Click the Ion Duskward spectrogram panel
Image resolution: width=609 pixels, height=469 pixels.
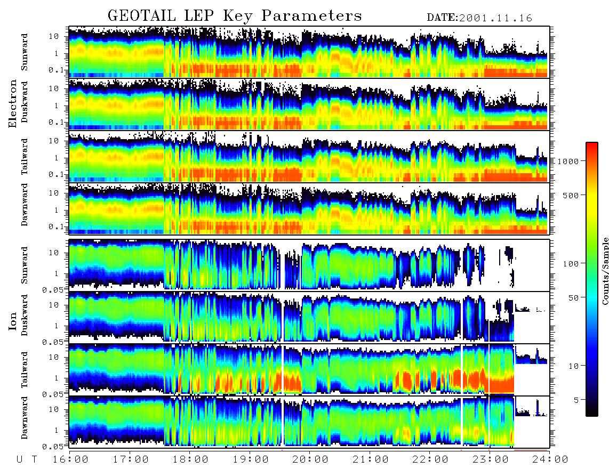309,317
